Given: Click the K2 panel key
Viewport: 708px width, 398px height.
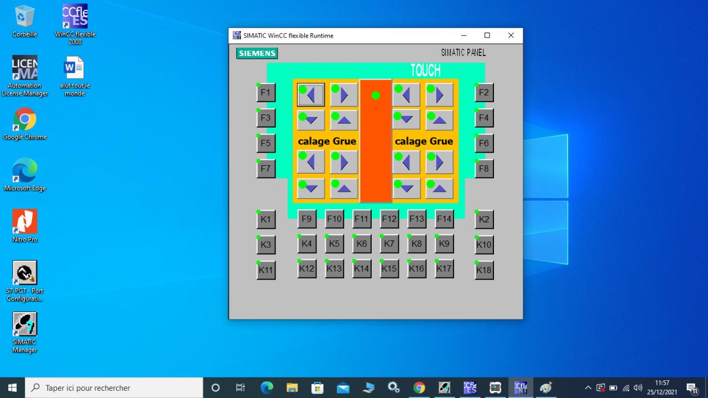Looking at the screenshot, I should pyautogui.click(x=484, y=219).
